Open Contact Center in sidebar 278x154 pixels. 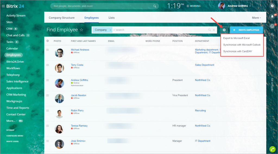click(16, 114)
